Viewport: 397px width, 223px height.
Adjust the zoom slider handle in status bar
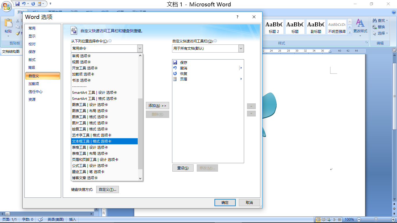(x=376, y=220)
